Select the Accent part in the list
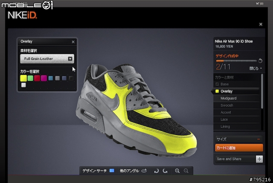This screenshot has width=273, height=183. [x=237, y=112]
